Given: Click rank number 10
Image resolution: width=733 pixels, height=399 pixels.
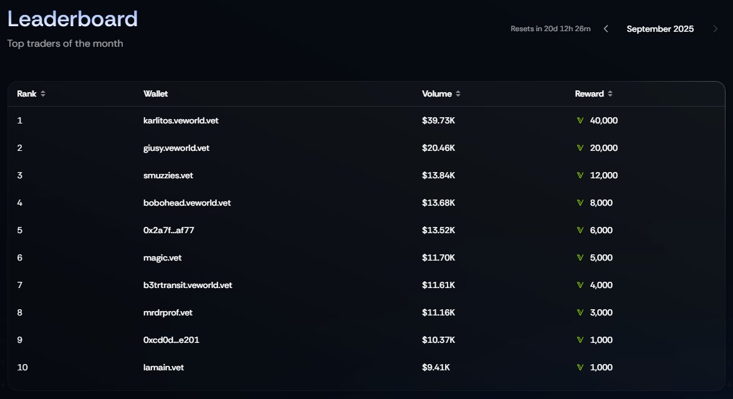Looking at the screenshot, I should coord(22,367).
